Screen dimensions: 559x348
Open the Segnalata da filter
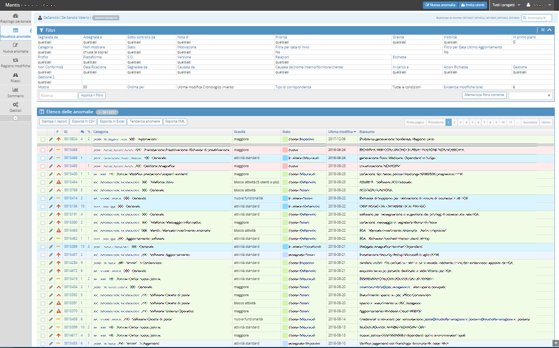[x=48, y=37]
